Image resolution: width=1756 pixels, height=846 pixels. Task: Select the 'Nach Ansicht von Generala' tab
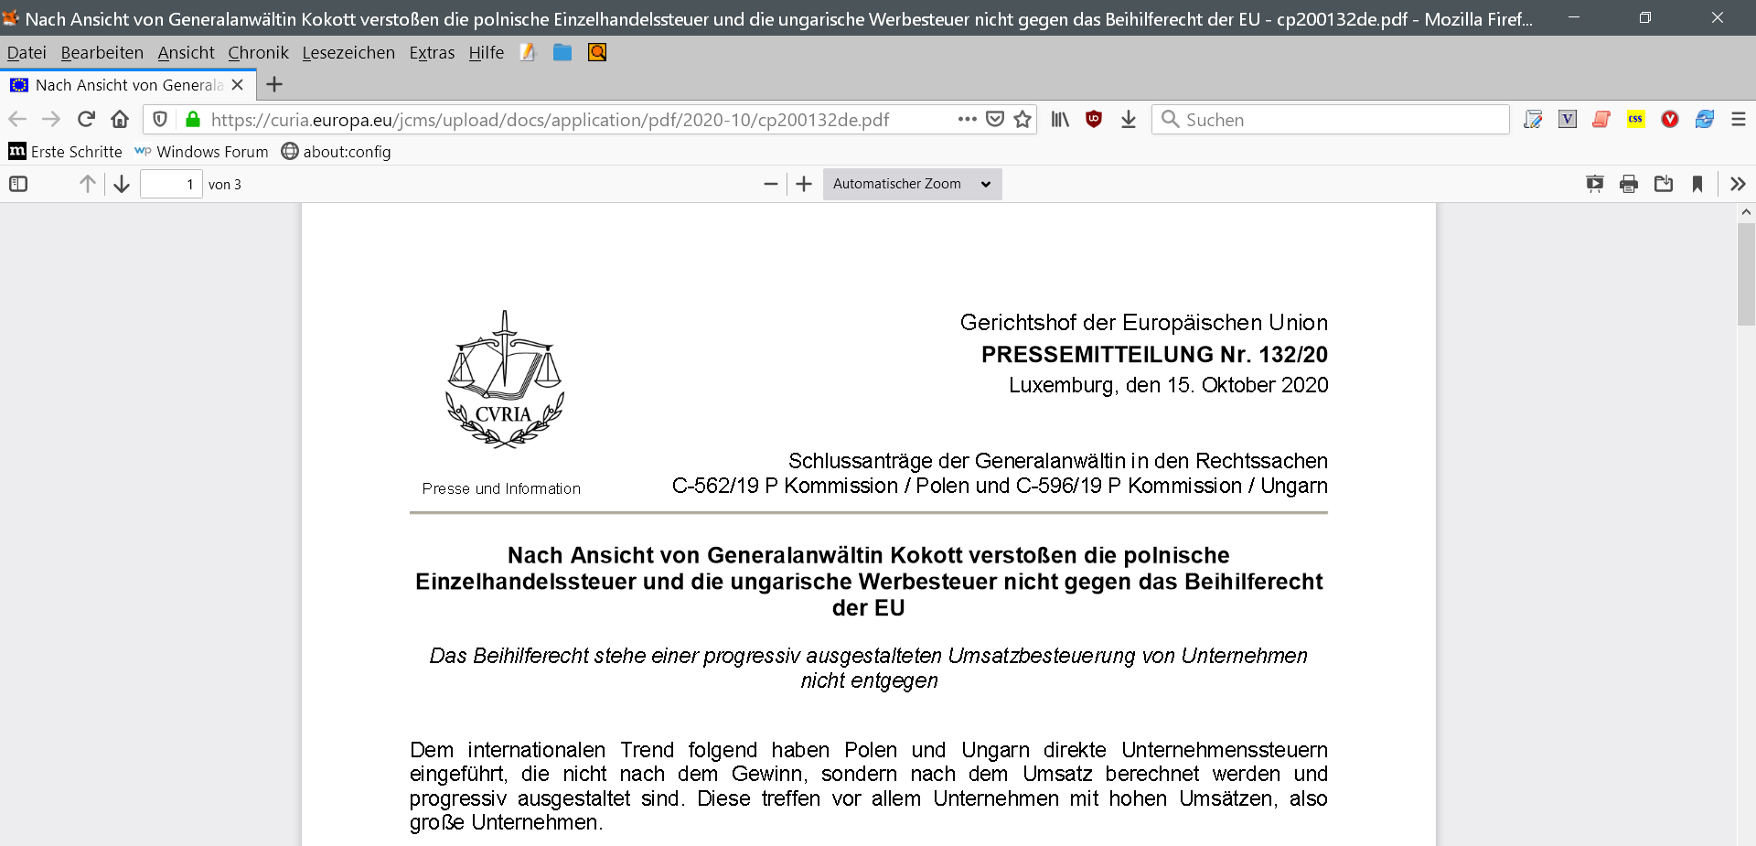[129, 85]
